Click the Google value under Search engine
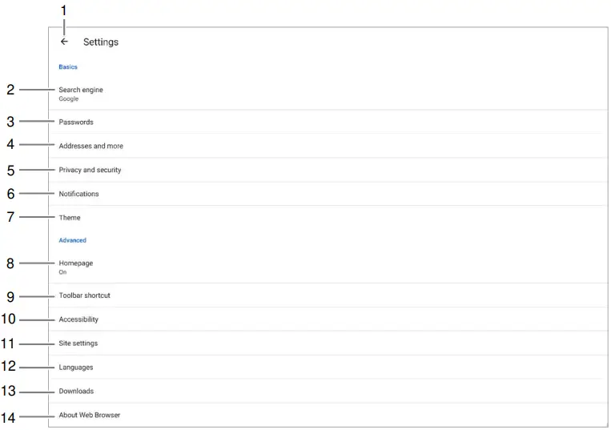This screenshot has height=430, width=611. point(69,99)
